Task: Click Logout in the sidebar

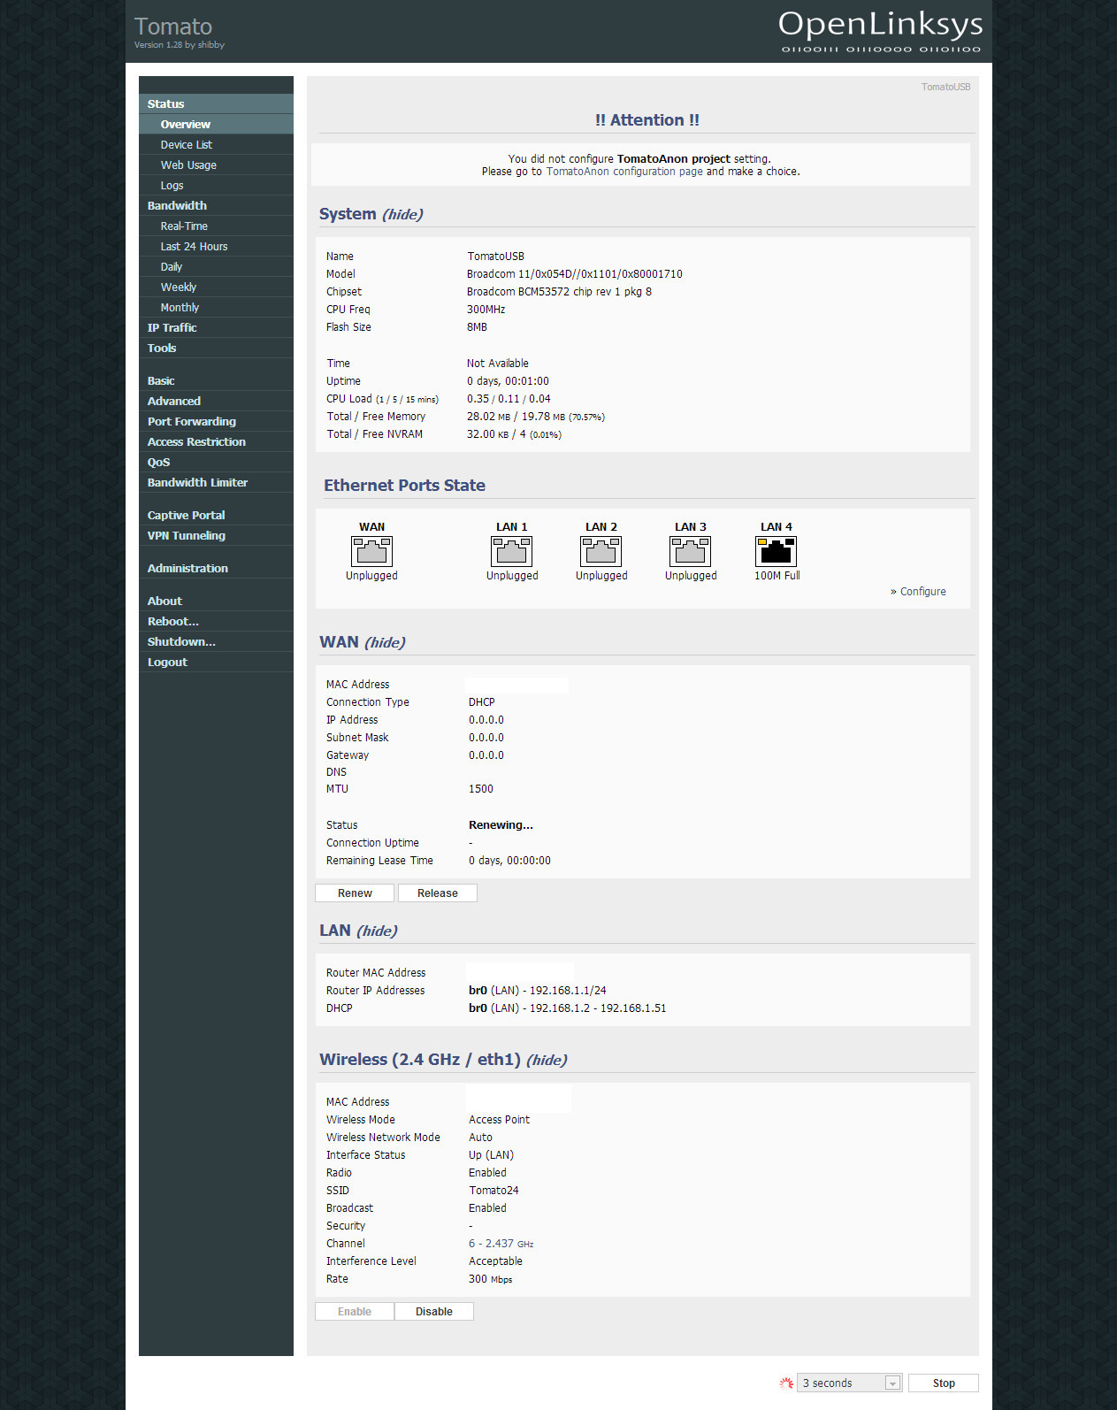Action: [216, 662]
